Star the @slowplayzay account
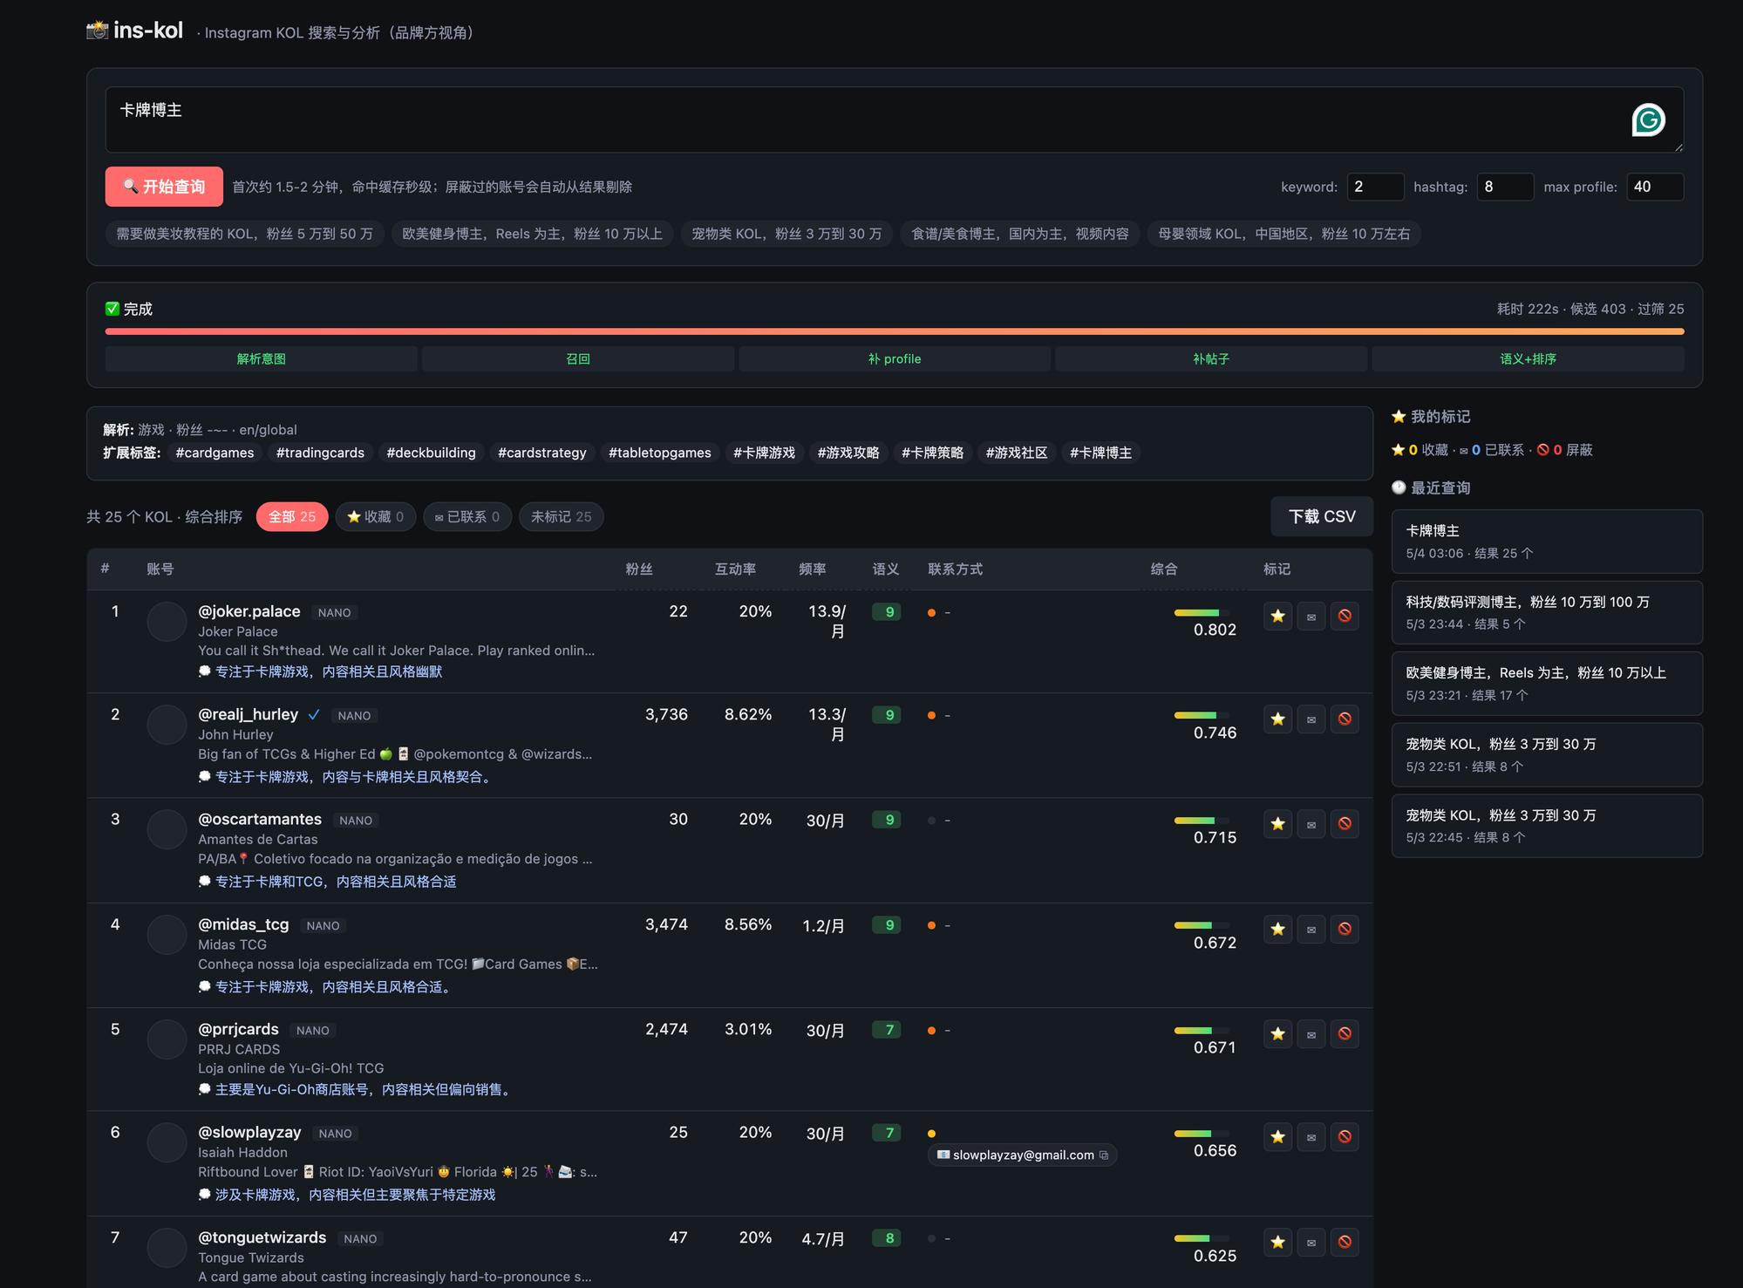This screenshot has width=1743, height=1288. (x=1277, y=1136)
